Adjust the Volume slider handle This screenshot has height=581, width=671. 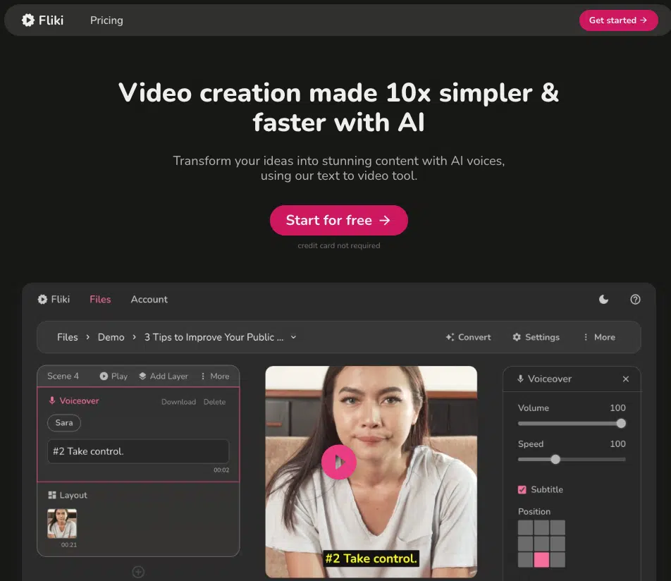tap(621, 424)
